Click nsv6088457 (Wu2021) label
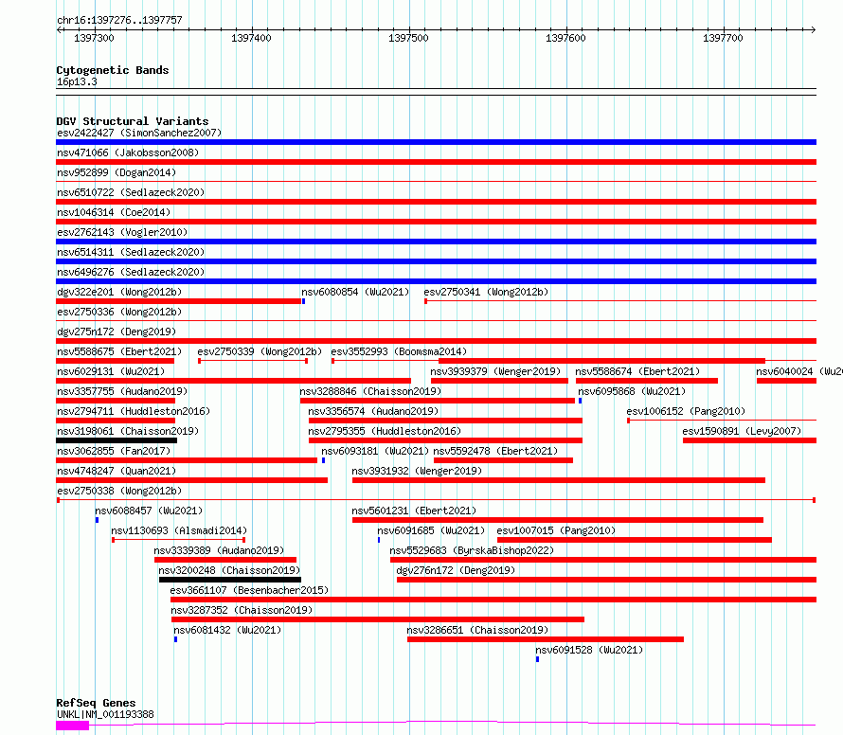 pos(149,511)
